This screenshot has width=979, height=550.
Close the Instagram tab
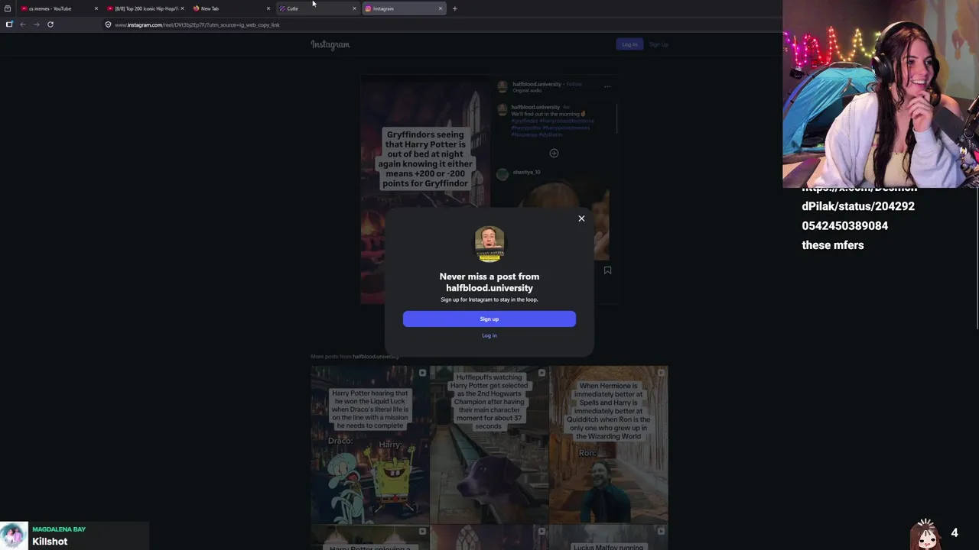441,8
